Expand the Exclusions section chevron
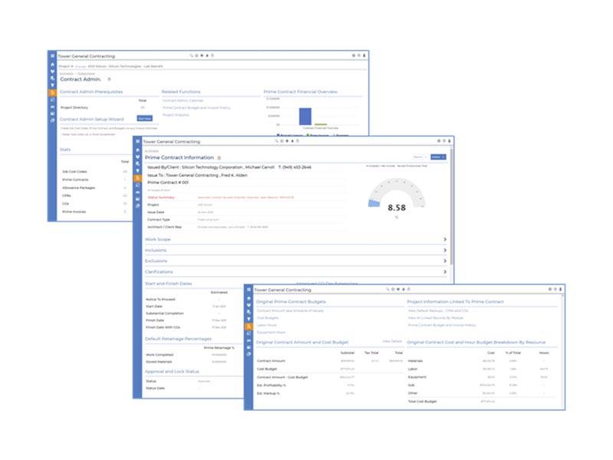Screen dimensions: 613x460 click(x=445, y=261)
